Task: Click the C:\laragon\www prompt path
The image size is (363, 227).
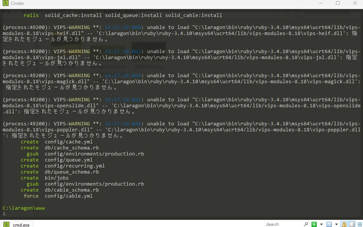Action: 24,208
